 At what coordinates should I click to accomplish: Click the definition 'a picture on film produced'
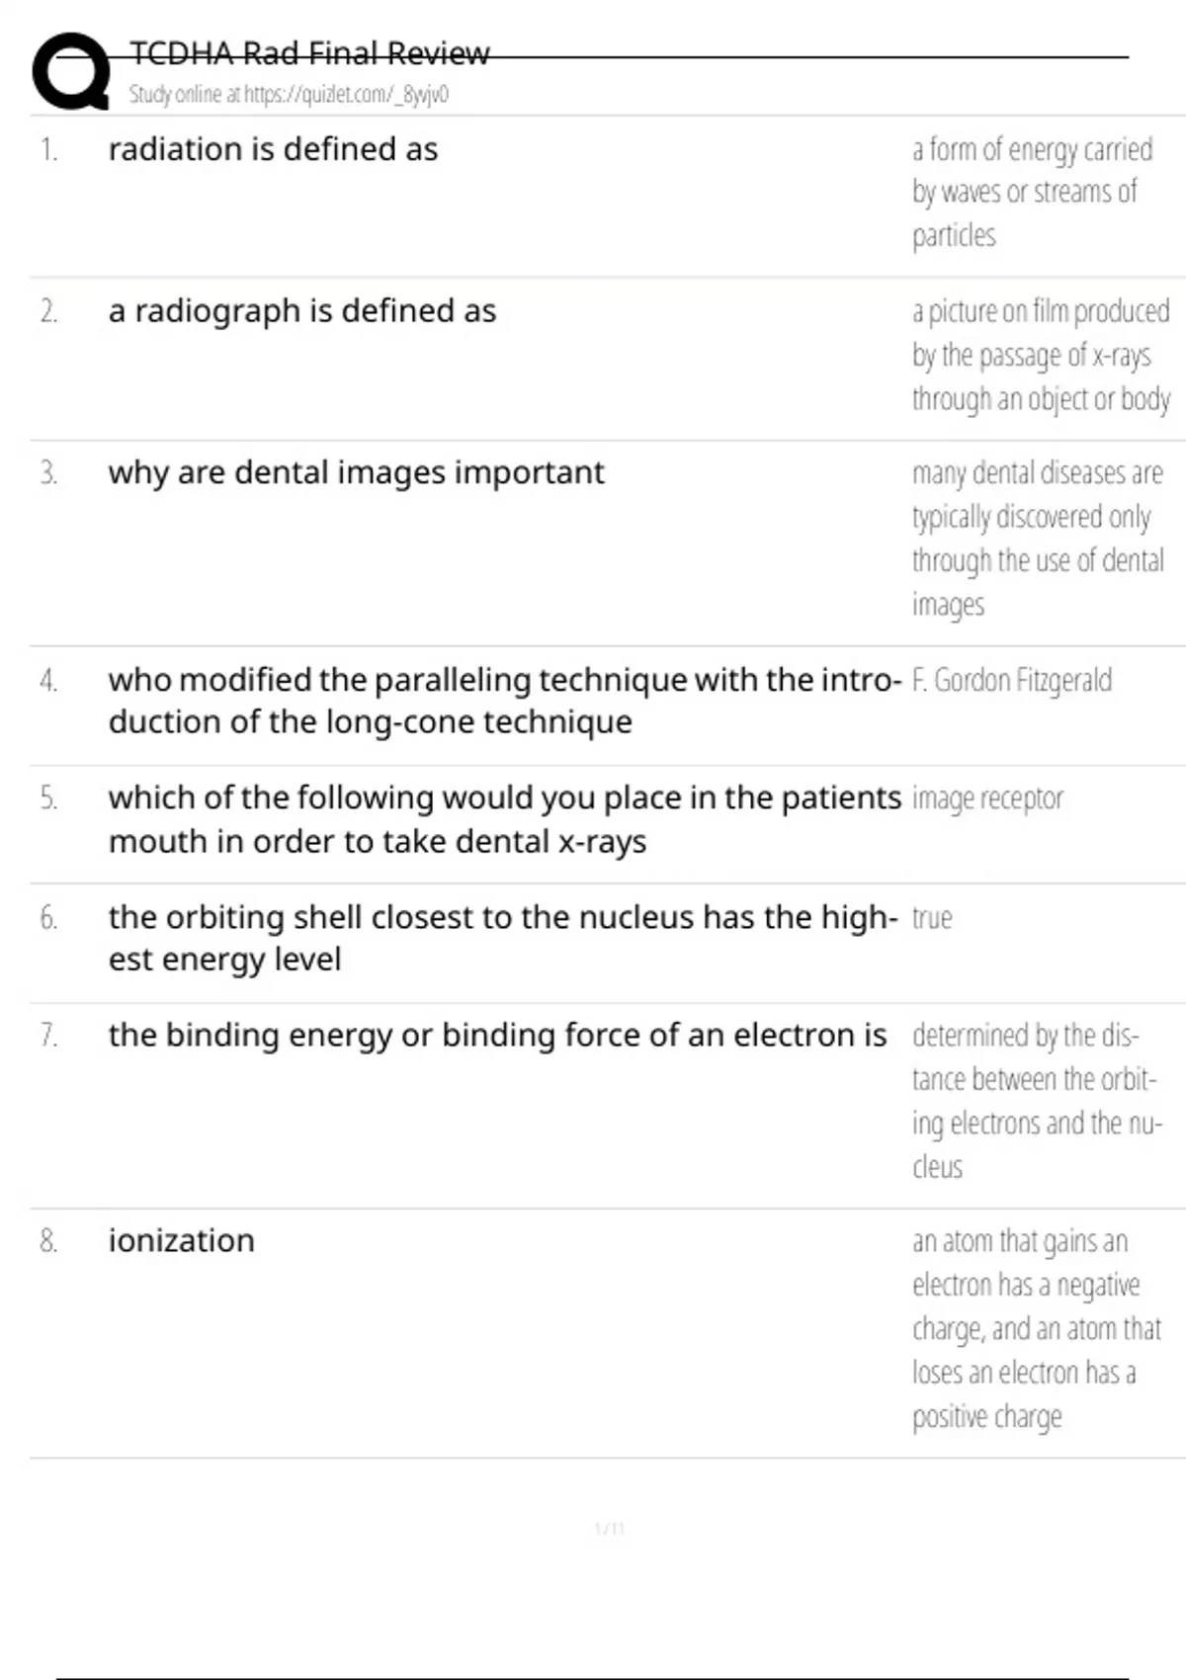[x=1040, y=355]
